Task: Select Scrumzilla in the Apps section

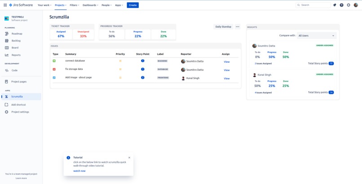Action: 21,96
